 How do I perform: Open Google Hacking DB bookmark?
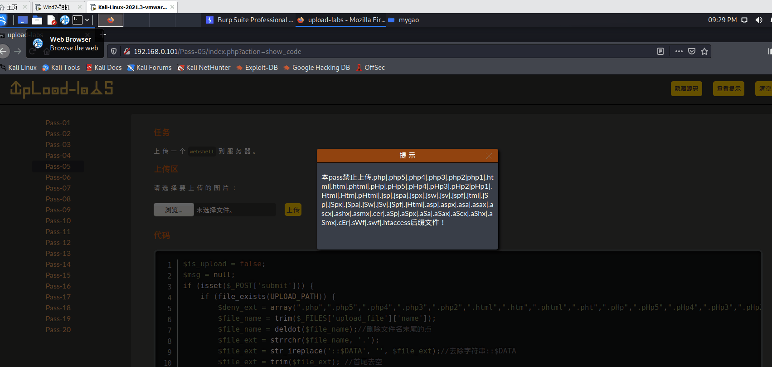tap(317, 68)
